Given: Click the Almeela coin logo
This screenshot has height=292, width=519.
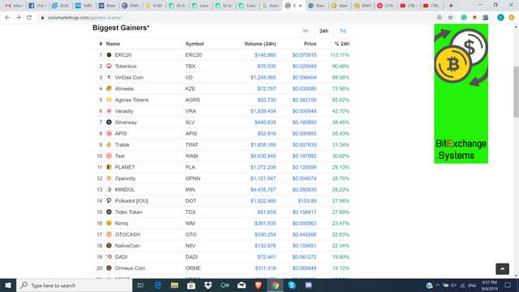Looking at the screenshot, I should point(109,88).
